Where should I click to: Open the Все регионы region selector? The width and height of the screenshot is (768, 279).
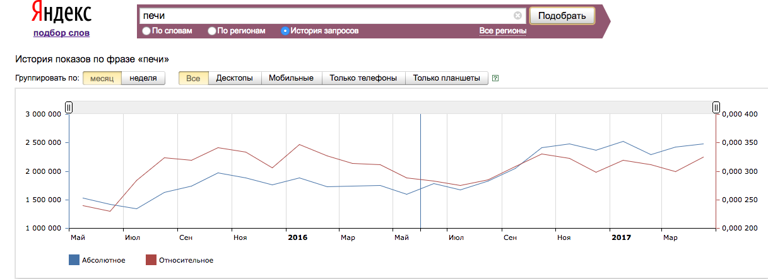click(x=502, y=31)
